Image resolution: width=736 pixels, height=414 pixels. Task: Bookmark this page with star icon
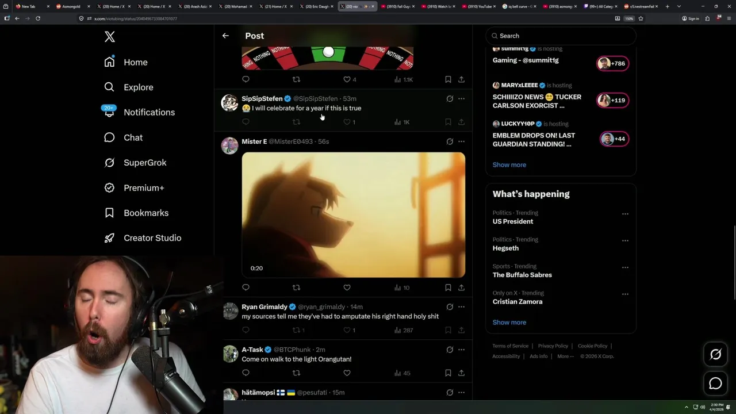pos(641,18)
